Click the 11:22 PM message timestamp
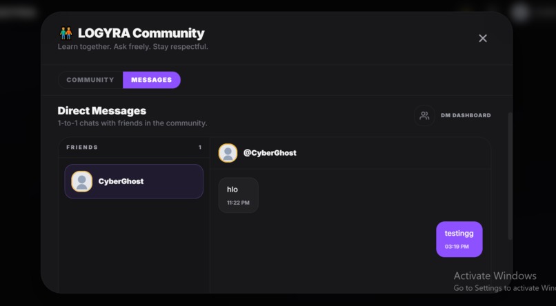 coord(238,203)
